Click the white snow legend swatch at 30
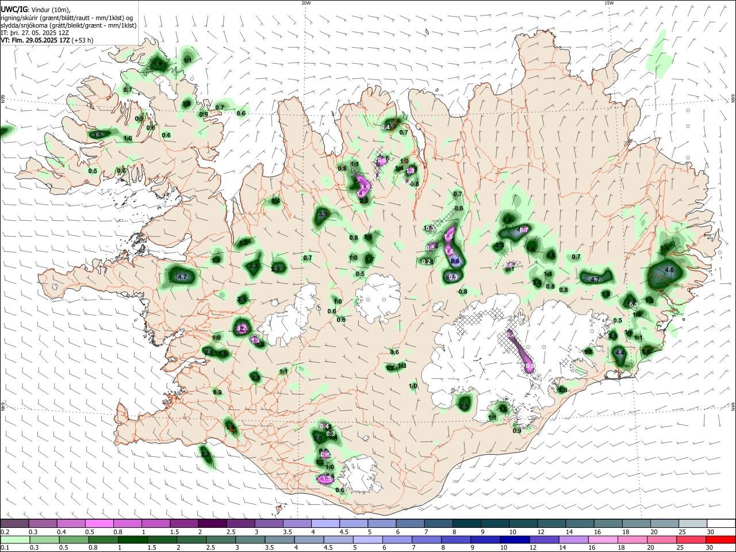Viewport: 736px width, 552px height. pos(721,524)
